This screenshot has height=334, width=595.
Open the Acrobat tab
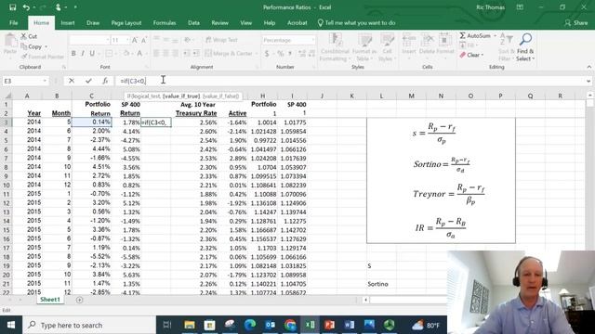coord(297,23)
